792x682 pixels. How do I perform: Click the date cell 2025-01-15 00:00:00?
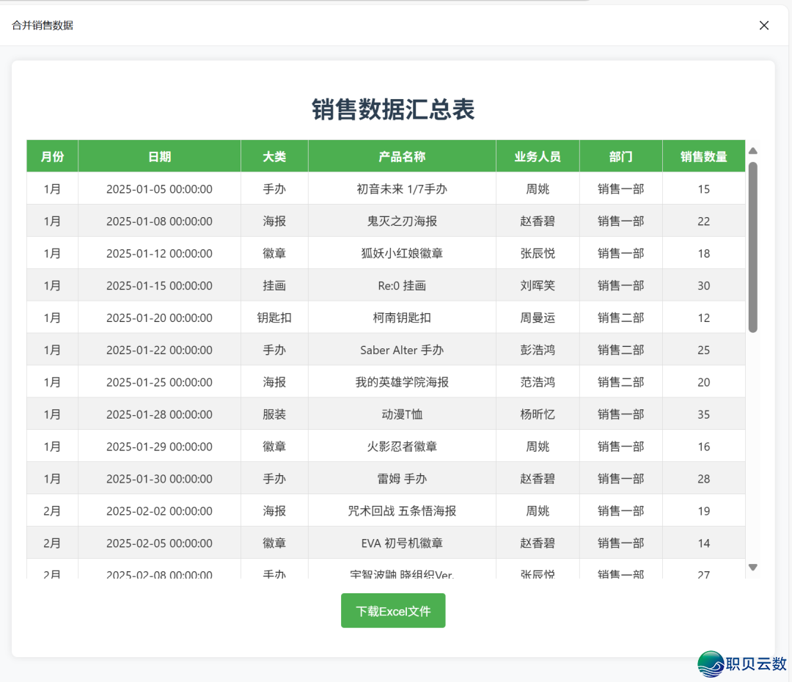[160, 285]
